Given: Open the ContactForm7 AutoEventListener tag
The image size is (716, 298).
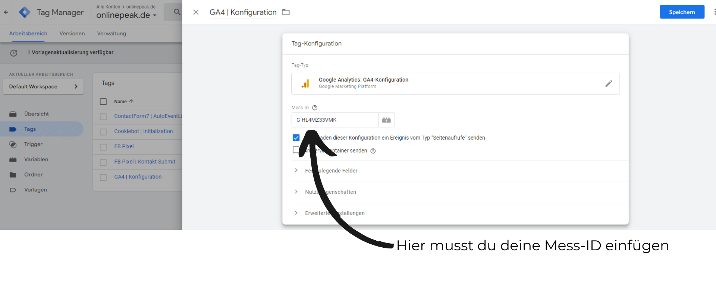Looking at the screenshot, I should 148,116.
